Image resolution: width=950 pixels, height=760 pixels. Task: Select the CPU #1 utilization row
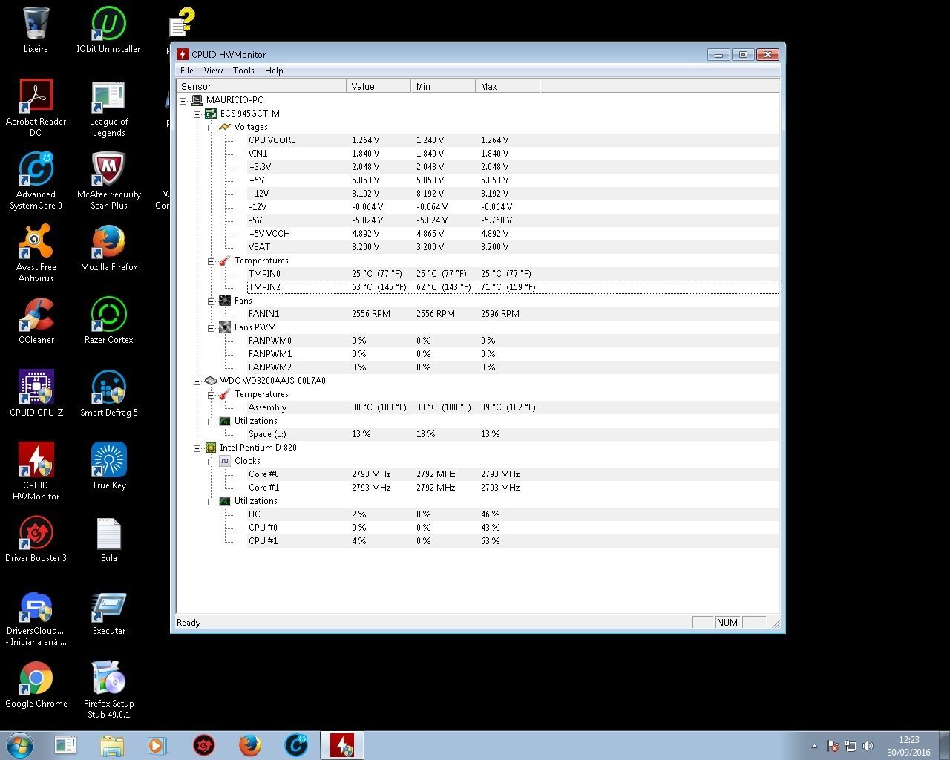click(513, 541)
